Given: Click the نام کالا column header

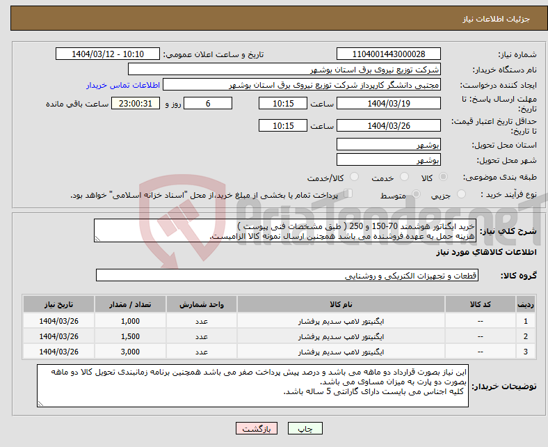Looking at the screenshot, I should pyautogui.click(x=341, y=304).
